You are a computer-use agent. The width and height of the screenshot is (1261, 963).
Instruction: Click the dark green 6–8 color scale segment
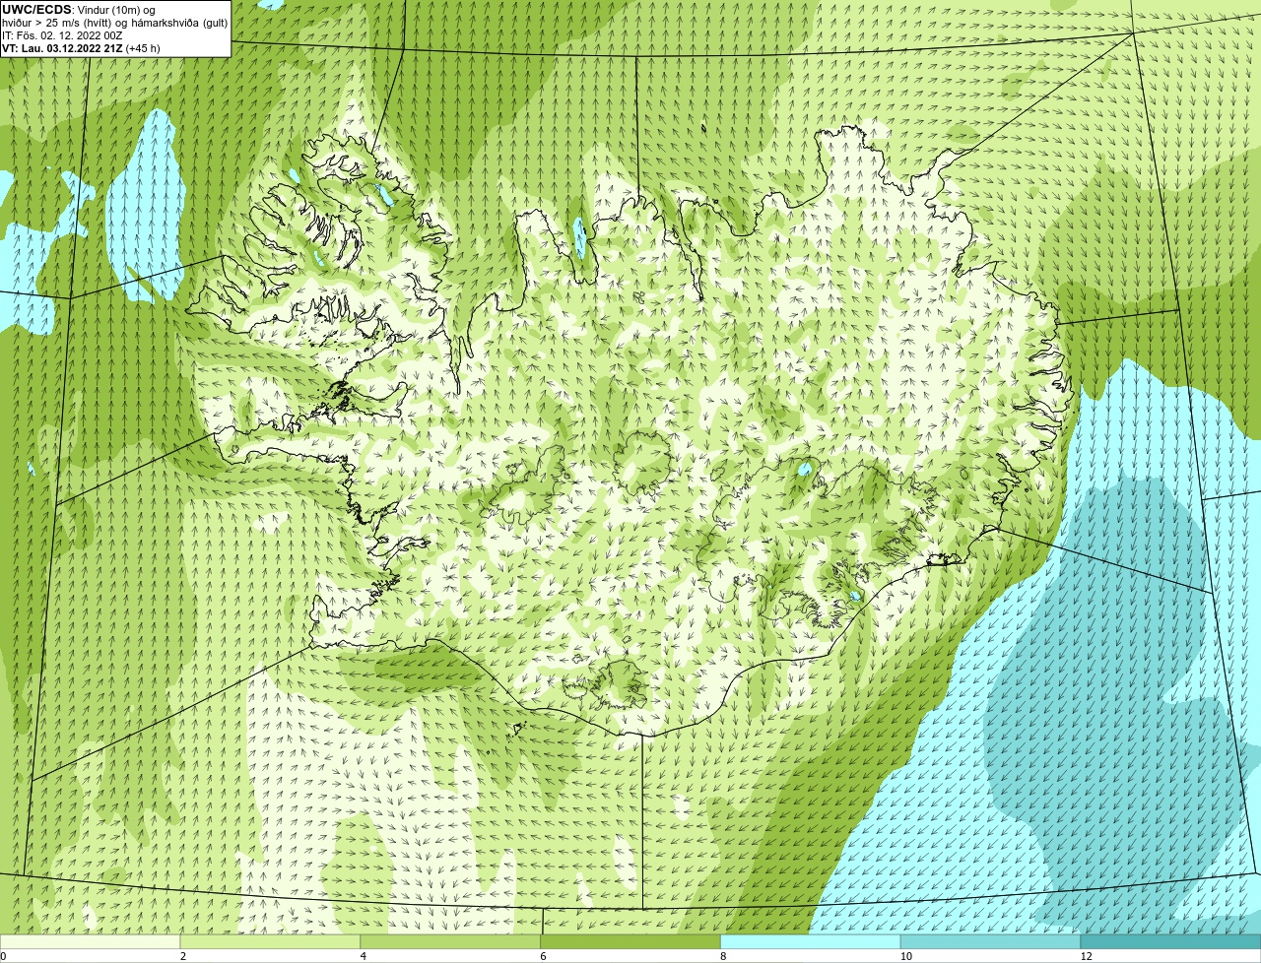tap(631, 942)
